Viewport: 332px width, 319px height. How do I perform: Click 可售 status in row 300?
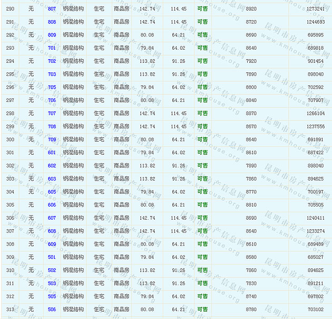pyautogui.click(x=202, y=139)
